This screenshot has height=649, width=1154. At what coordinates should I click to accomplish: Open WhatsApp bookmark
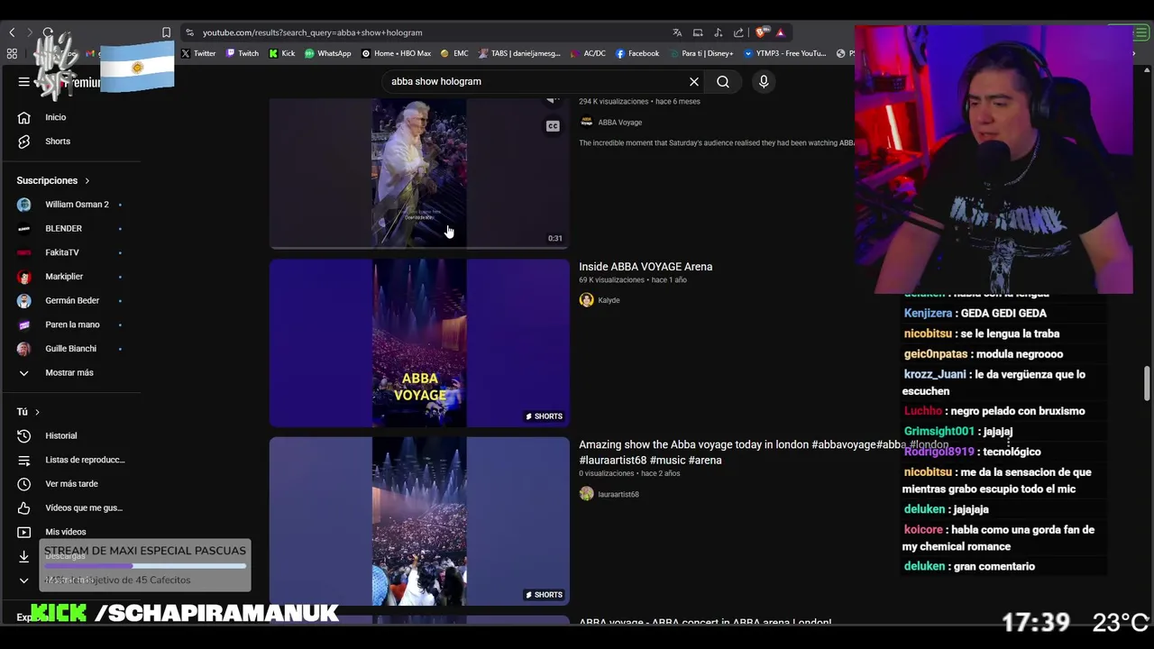[x=328, y=53]
